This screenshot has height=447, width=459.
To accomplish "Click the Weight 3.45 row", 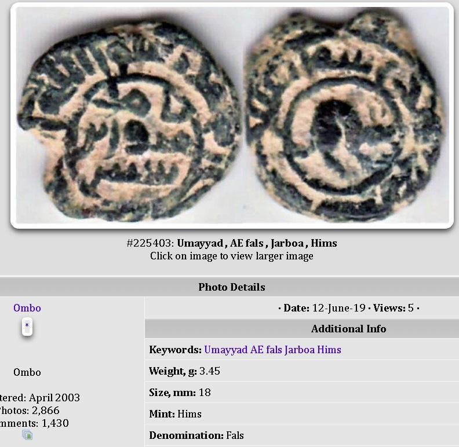I will pyautogui.click(x=302, y=371).
